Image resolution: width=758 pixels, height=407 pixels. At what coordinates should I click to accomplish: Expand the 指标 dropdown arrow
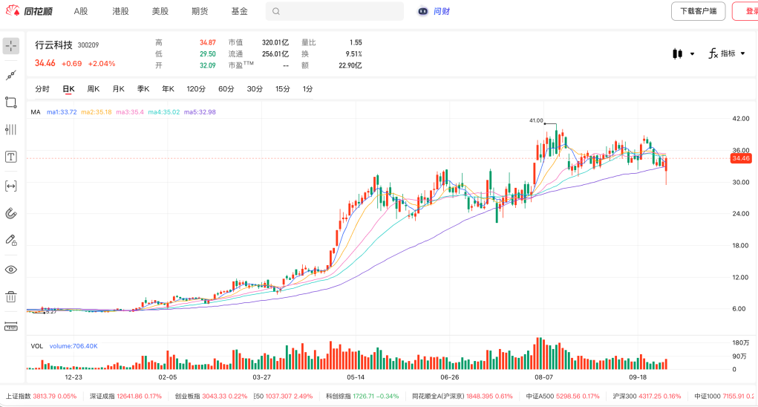click(743, 53)
